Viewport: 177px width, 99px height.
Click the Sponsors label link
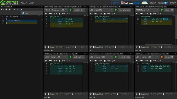pyautogui.click(x=116, y=3)
